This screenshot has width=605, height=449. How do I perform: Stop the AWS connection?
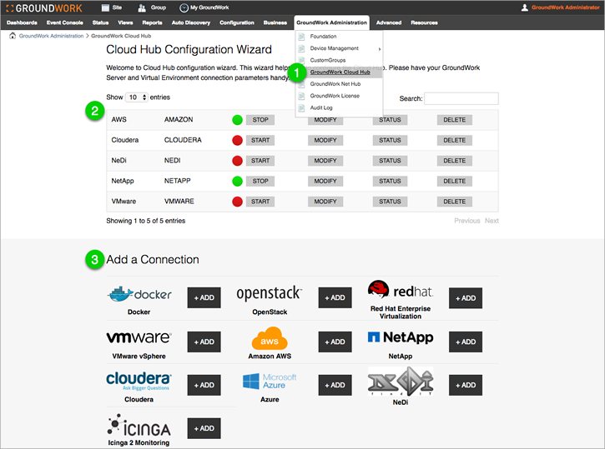pyautogui.click(x=260, y=120)
